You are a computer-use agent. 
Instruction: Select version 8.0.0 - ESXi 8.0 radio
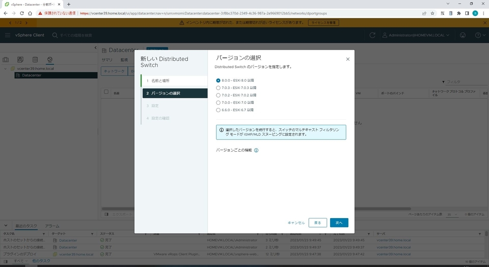(218, 80)
